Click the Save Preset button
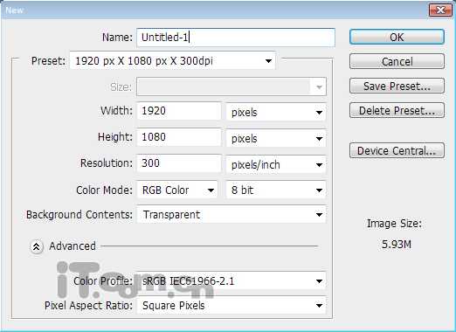This screenshot has width=456, height=332. pos(397,86)
